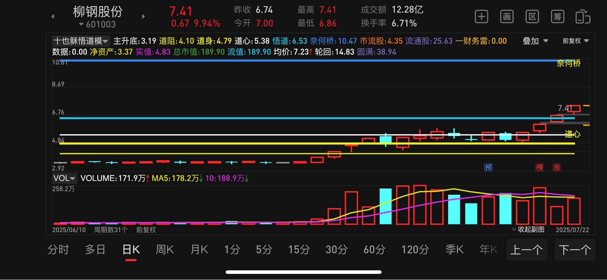607x280 pixels.
Task: Go to previous stock via left arrow
Action: (x=53, y=16)
